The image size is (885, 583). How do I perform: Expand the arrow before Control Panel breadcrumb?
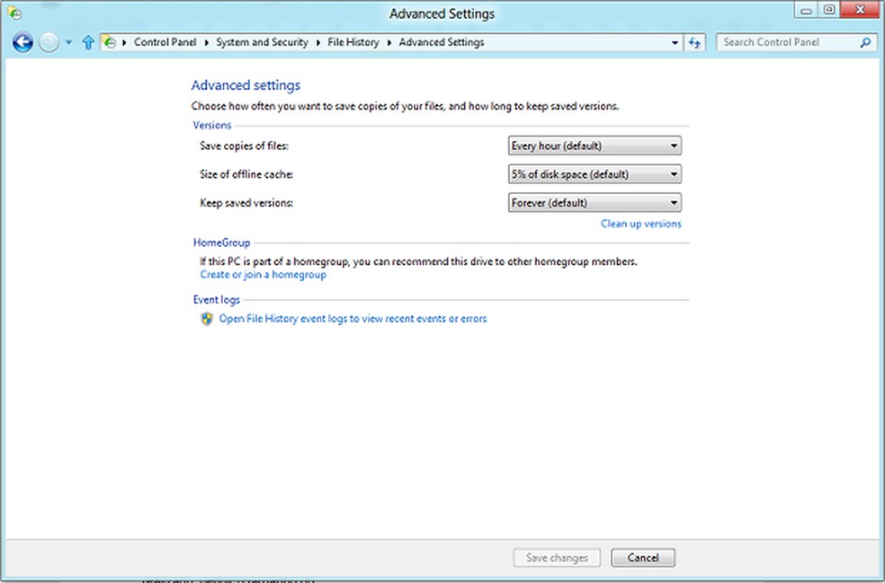click(x=124, y=42)
